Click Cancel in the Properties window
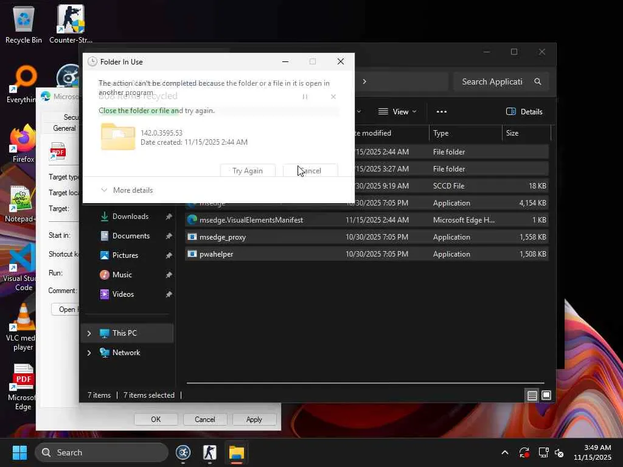The height and width of the screenshot is (467, 623). [x=204, y=420]
